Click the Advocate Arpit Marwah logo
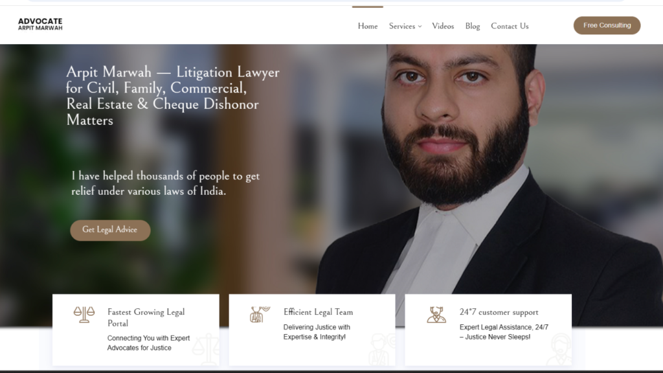Image resolution: width=663 pixels, height=373 pixels. click(x=40, y=24)
